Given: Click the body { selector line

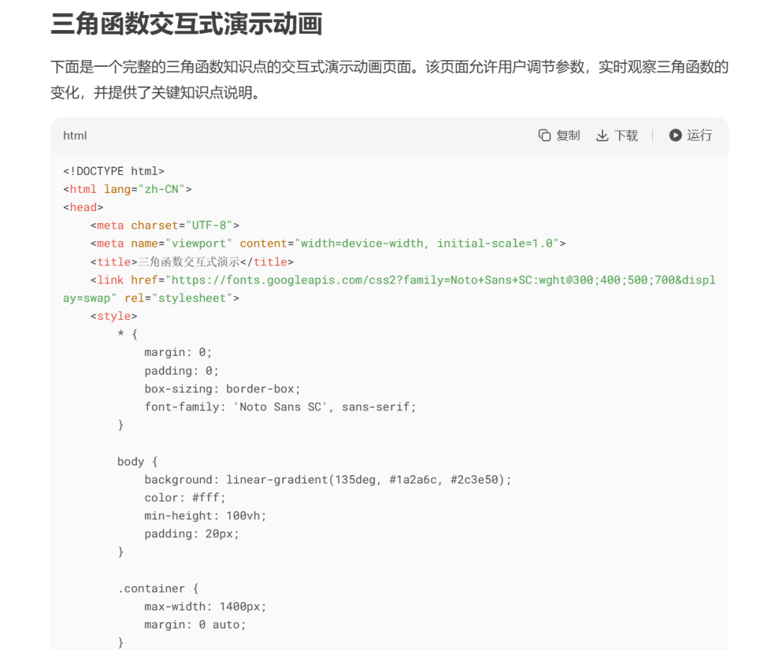Looking at the screenshot, I should (x=137, y=462).
